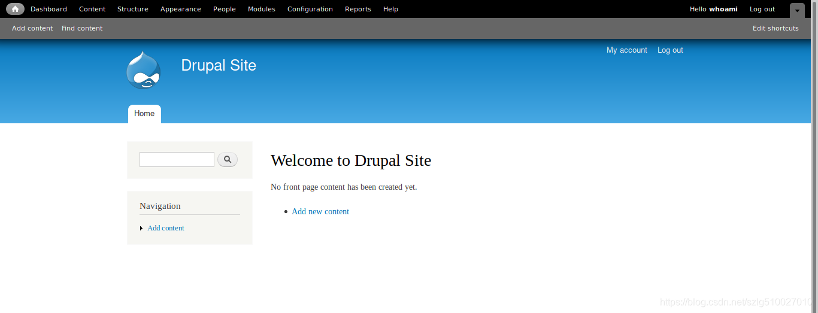The image size is (818, 313).
Task: Click the Drupal Site title
Action: (x=219, y=65)
